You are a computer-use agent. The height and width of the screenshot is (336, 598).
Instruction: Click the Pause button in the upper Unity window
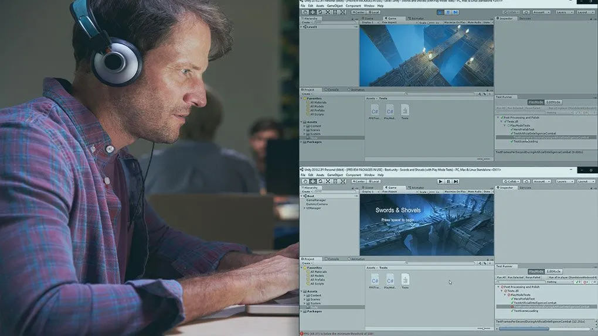[x=448, y=12]
